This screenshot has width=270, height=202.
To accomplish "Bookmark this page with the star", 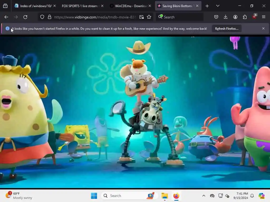I will tap(149, 17).
